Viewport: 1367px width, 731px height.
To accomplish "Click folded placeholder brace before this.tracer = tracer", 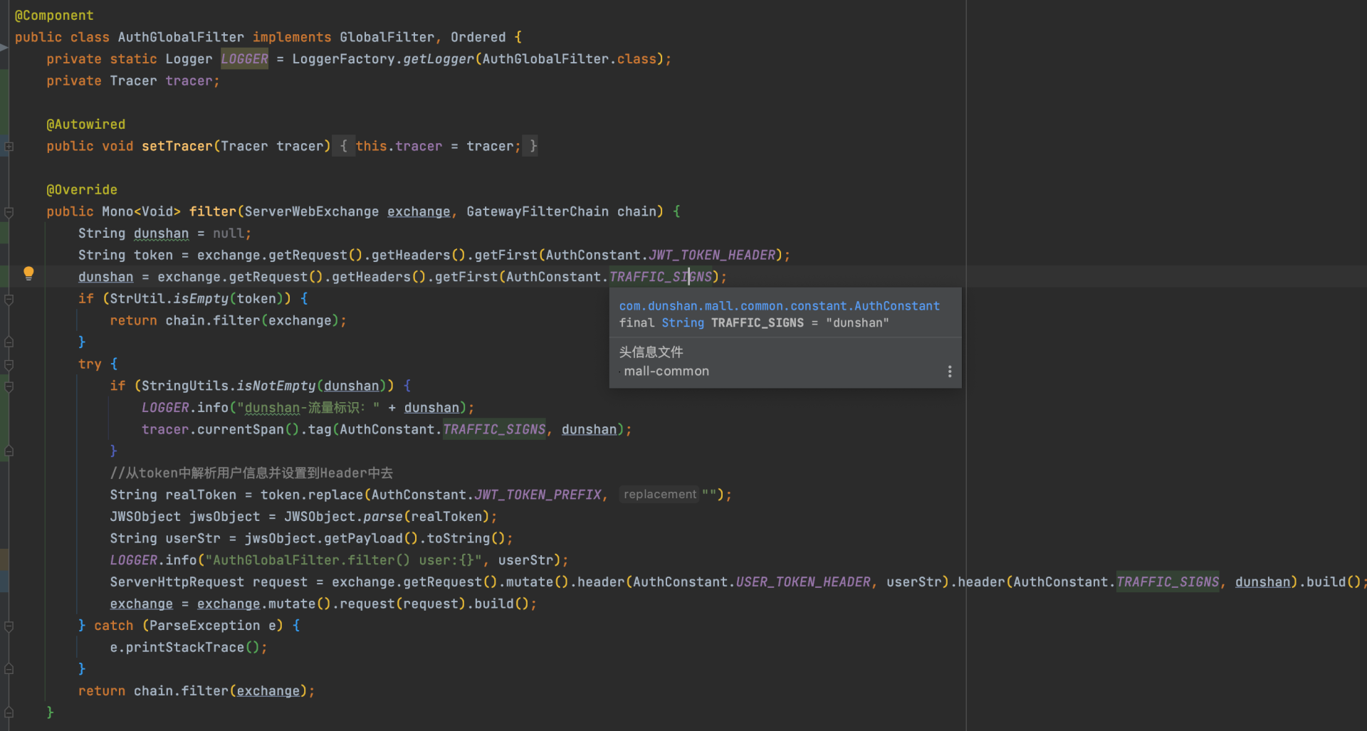I will (x=343, y=146).
